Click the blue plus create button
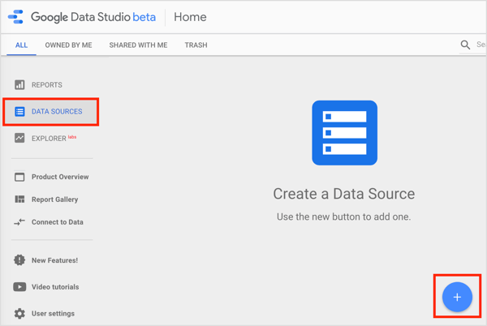This screenshot has width=487, height=326. pyautogui.click(x=457, y=297)
